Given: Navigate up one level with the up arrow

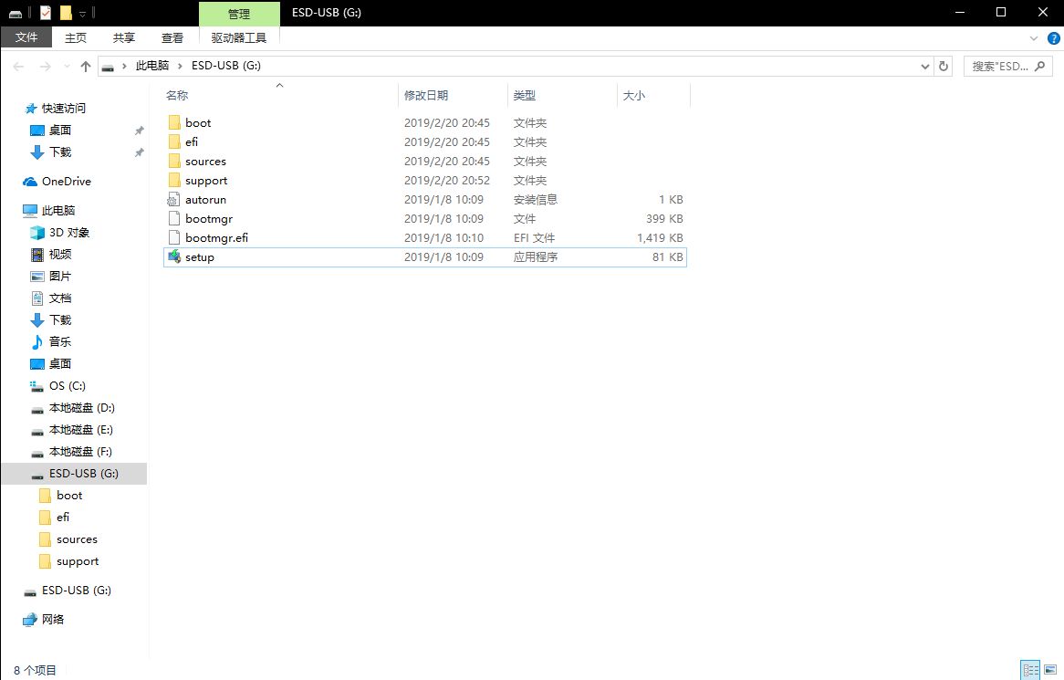Looking at the screenshot, I should pyautogui.click(x=85, y=66).
